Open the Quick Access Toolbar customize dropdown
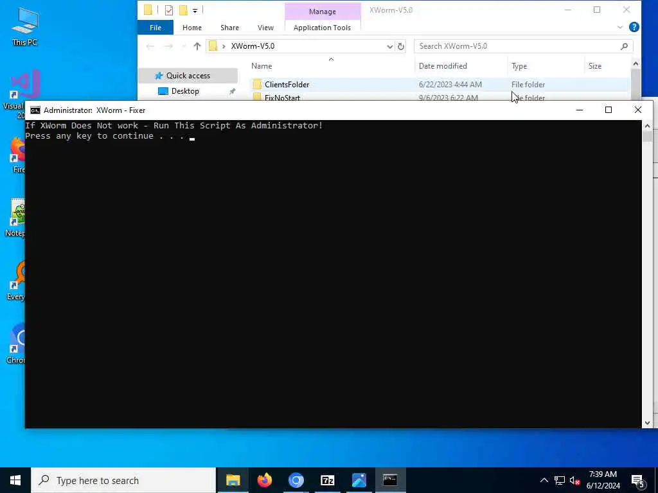This screenshot has width=658, height=493. 195,10
